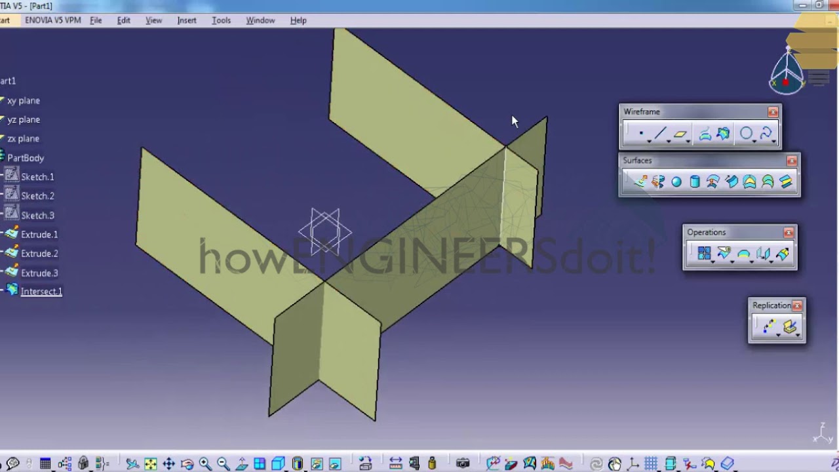Select the Blend surface tool

[x=786, y=182]
